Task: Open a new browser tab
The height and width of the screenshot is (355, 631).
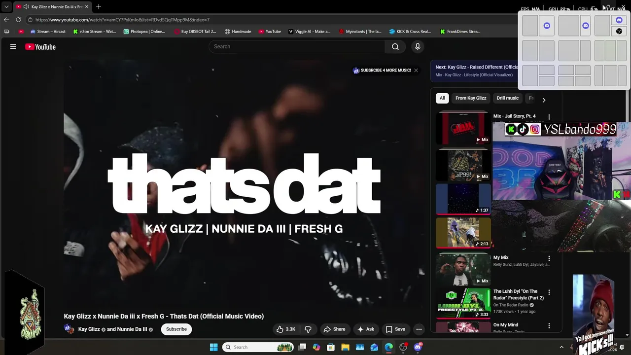Action: click(x=99, y=7)
